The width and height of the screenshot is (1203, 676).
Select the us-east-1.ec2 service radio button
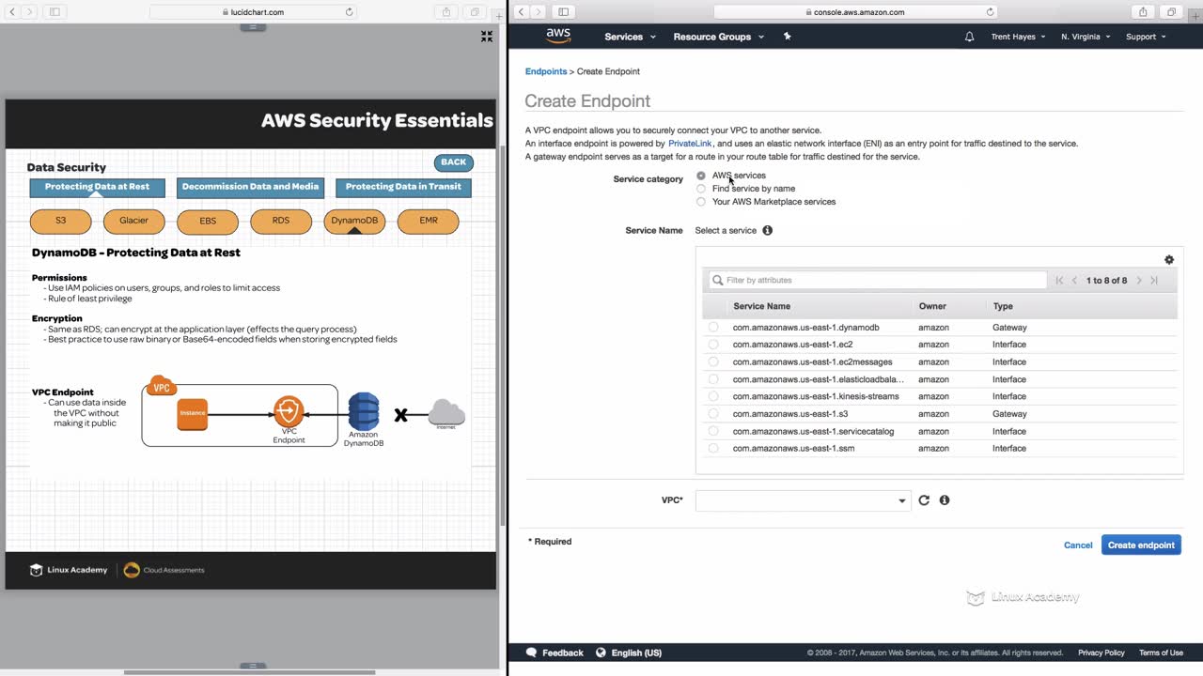point(713,345)
